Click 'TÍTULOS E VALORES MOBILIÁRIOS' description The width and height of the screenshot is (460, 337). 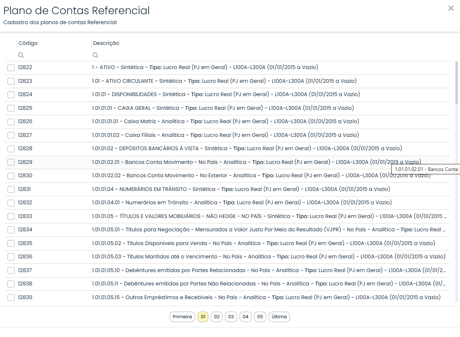[x=270, y=216]
